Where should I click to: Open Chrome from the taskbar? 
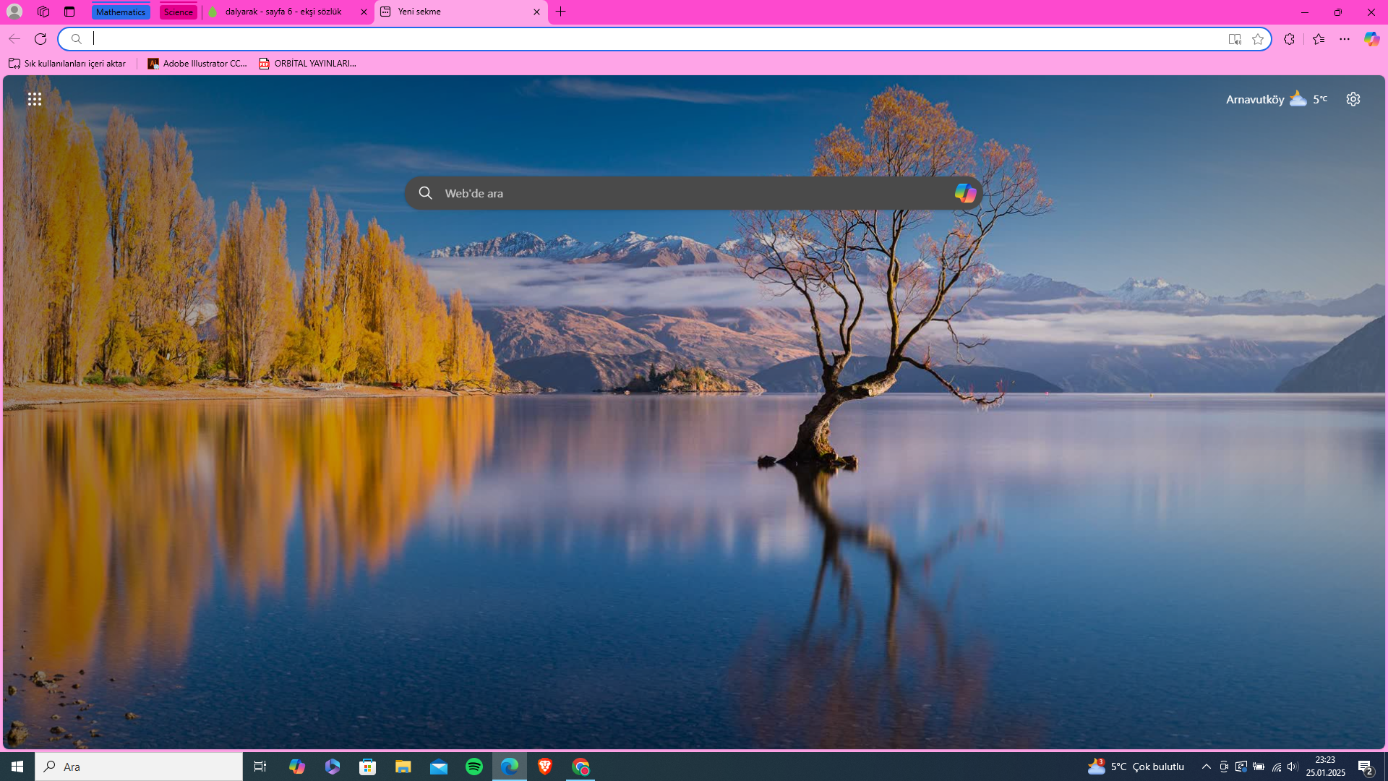click(581, 767)
